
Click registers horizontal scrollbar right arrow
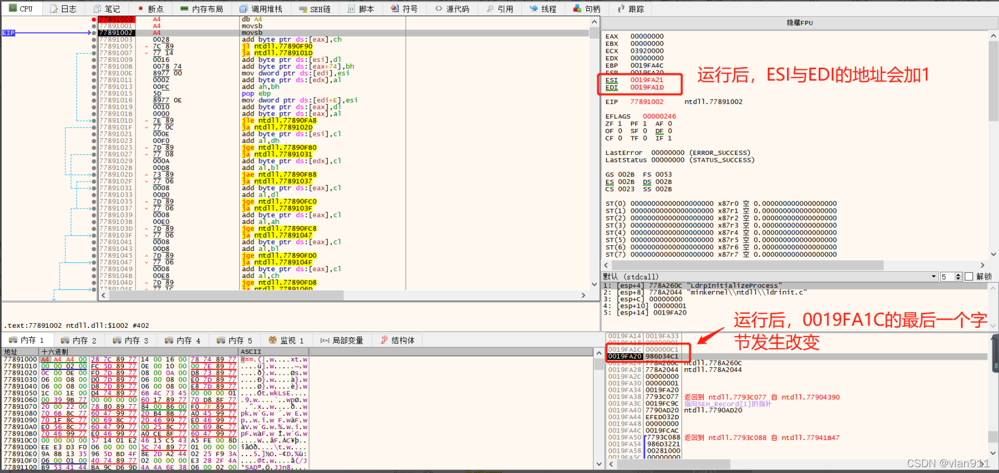point(982,265)
